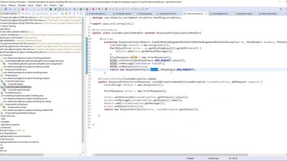Select EmployeeController.java in Project Explorer
This screenshot has height=161, width=287.
coord(16,69)
